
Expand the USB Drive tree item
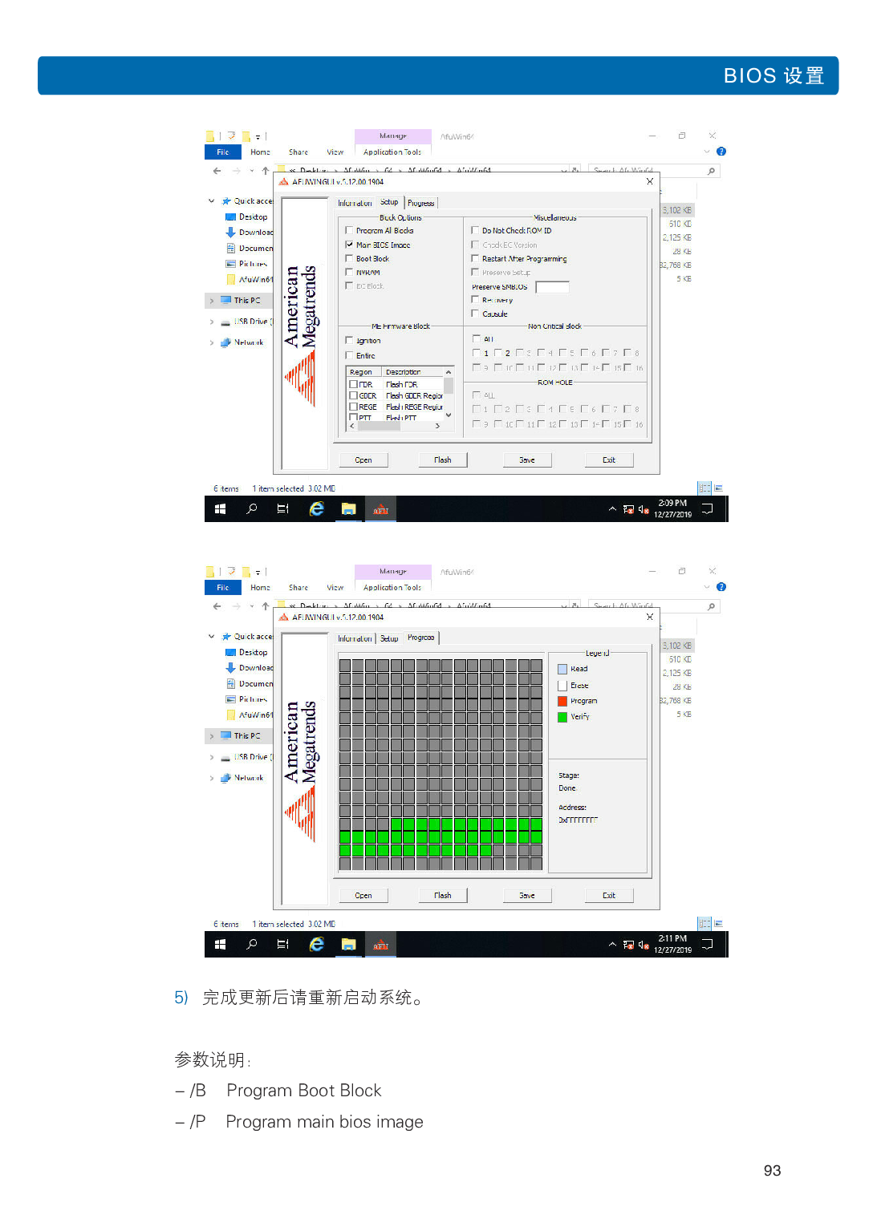pyautogui.click(x=212, y=321)
